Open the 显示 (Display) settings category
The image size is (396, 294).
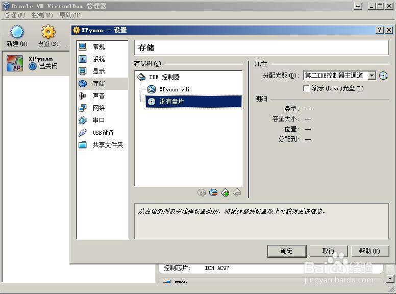(102, 71)
